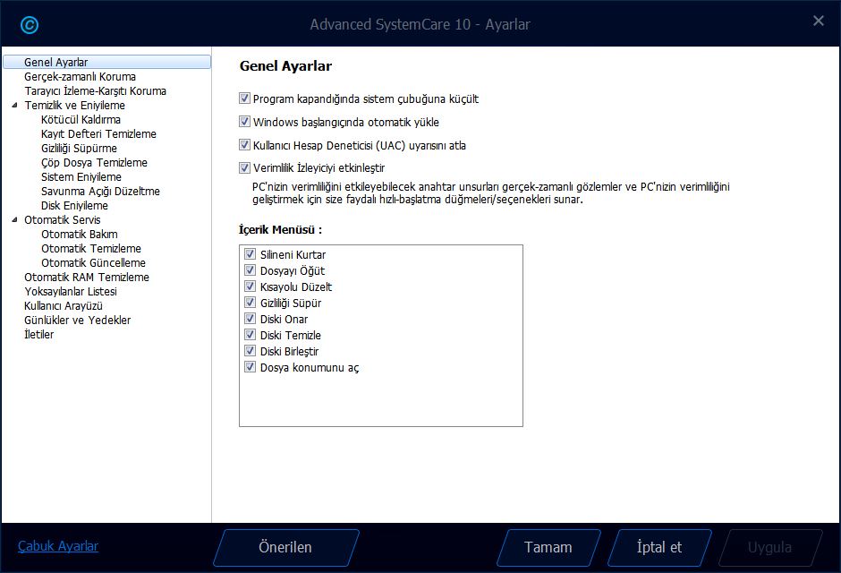Click 'İptal et' to cancel changes
Image resolution: width=841 pixels, height=573 pixels.
[659, 547]
